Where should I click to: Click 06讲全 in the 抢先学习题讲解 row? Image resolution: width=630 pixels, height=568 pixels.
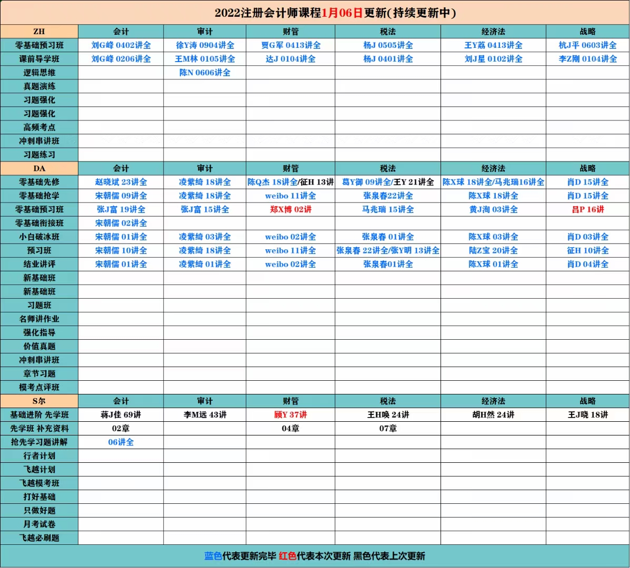121,442
